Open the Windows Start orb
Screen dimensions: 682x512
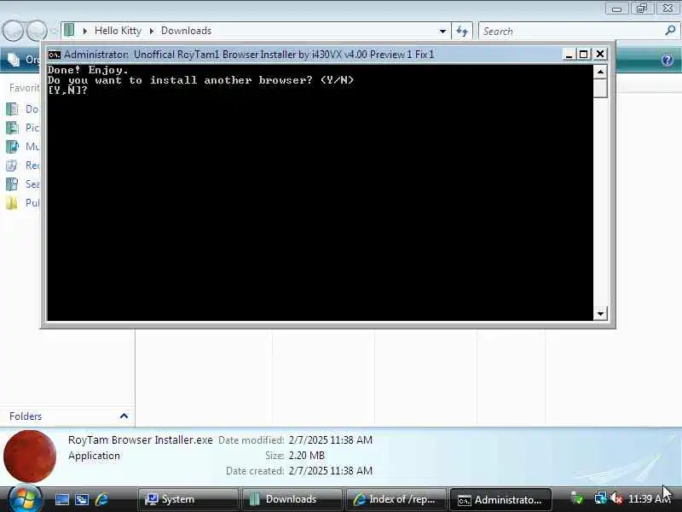click(26, 499)
